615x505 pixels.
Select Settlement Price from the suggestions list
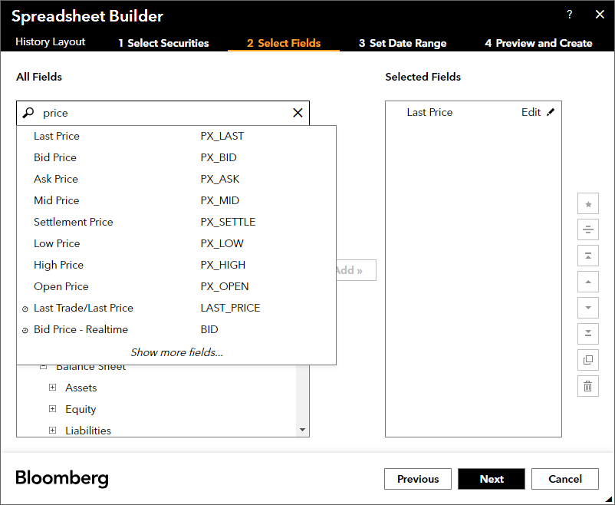click(x=73, y=222)
